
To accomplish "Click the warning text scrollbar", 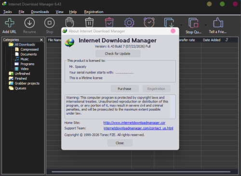I will 173,107.
